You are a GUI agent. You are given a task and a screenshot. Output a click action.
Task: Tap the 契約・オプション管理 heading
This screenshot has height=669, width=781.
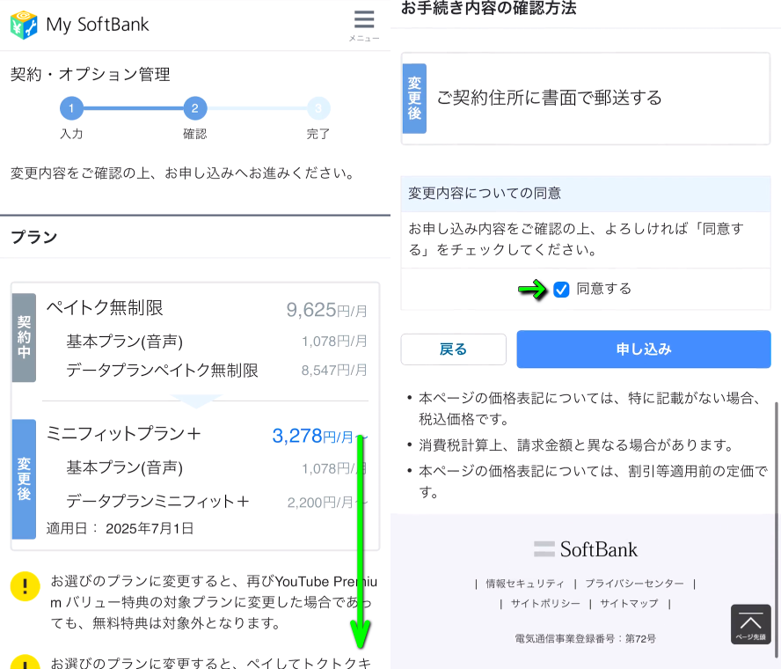91,74
